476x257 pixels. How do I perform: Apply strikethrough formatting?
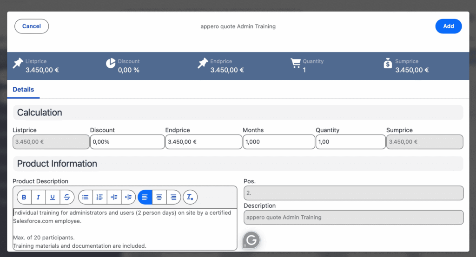[x=67, y=197]
